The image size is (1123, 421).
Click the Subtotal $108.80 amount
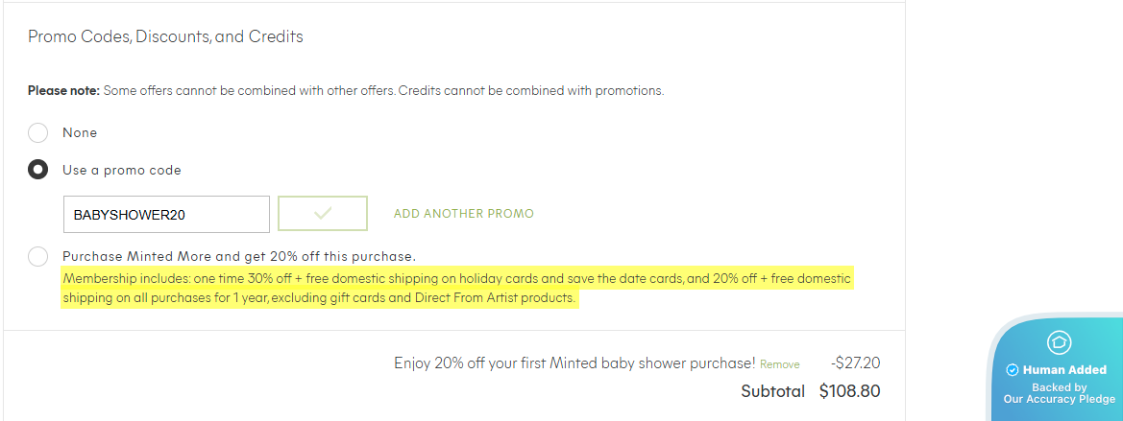point(849,391)
